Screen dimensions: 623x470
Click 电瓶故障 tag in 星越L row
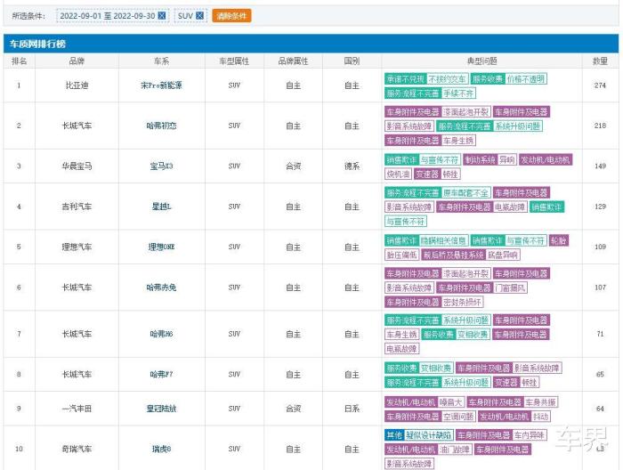[510, 207]
